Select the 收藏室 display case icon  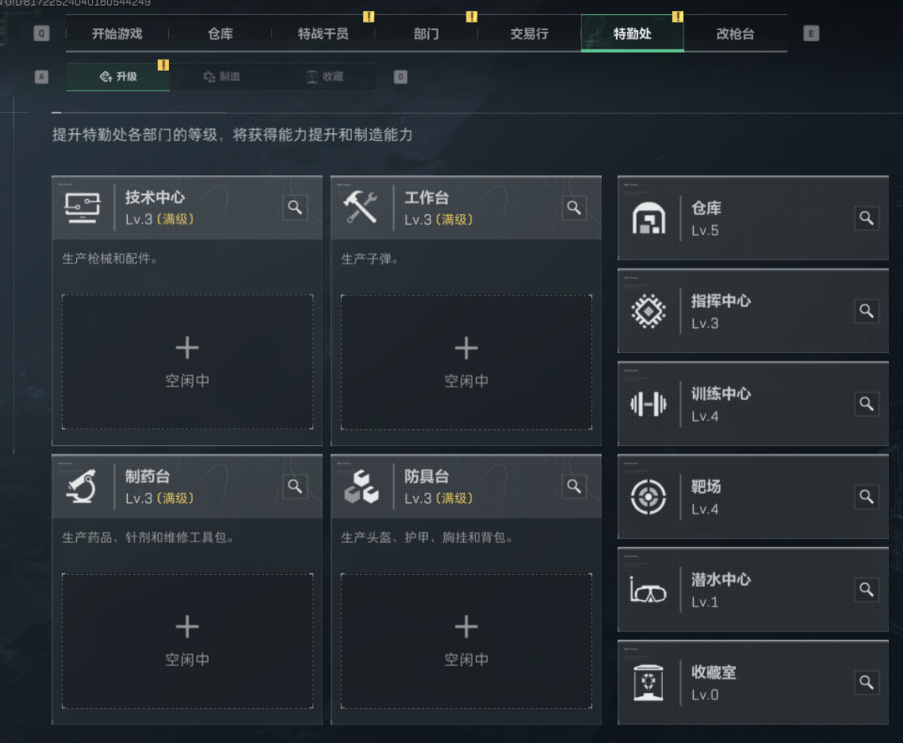coord(649,683)
